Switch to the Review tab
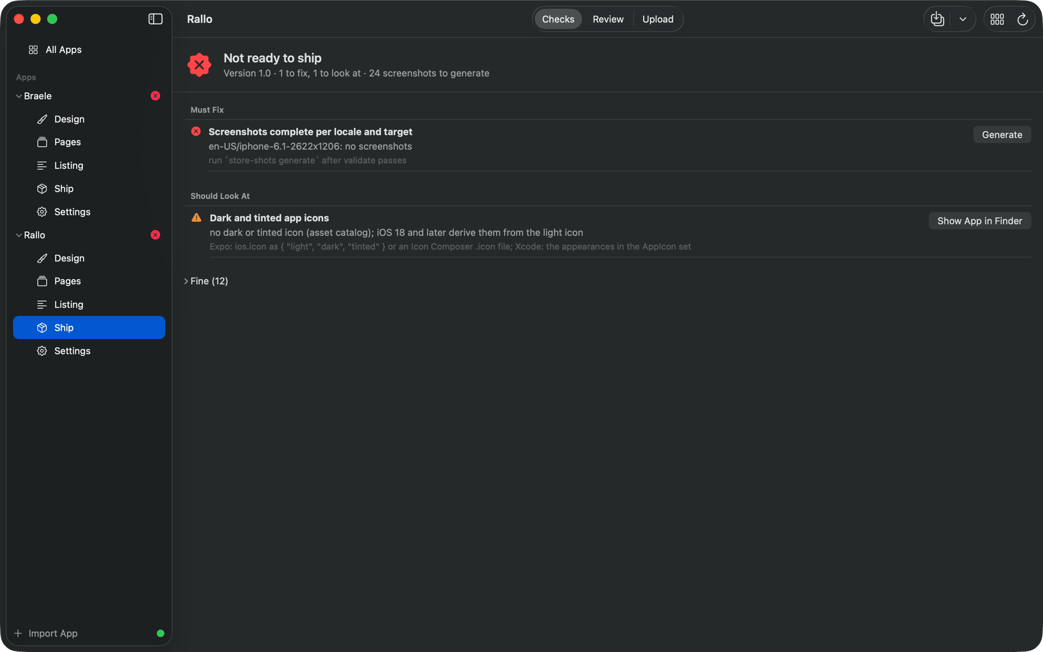 [608, 19]
